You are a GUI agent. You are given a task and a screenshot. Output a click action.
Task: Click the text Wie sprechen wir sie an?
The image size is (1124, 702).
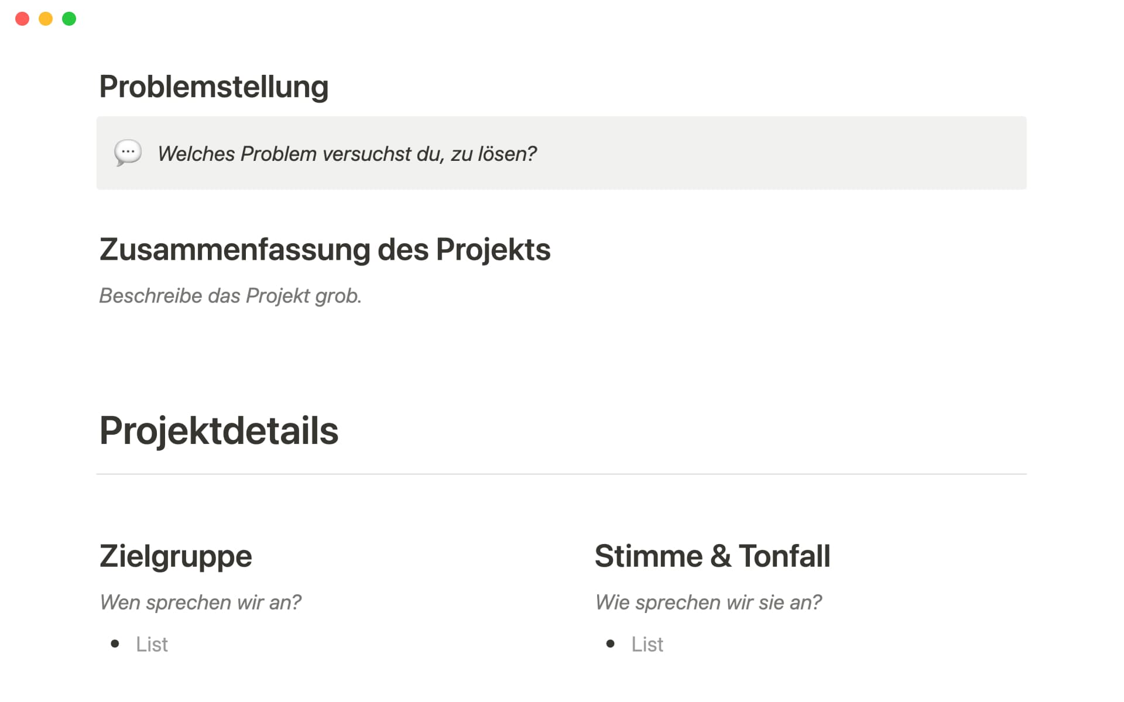[x=709, y=601]
